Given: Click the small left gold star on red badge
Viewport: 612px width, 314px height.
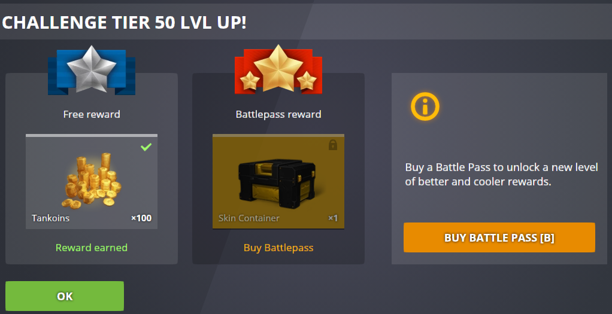Looking at the screenshot, I should coord(250,80).
